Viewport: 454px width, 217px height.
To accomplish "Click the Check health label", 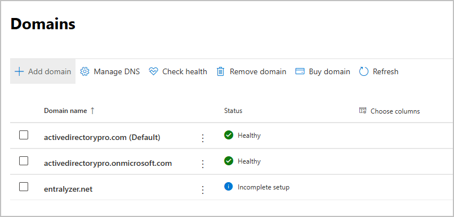I will [185, 71].
